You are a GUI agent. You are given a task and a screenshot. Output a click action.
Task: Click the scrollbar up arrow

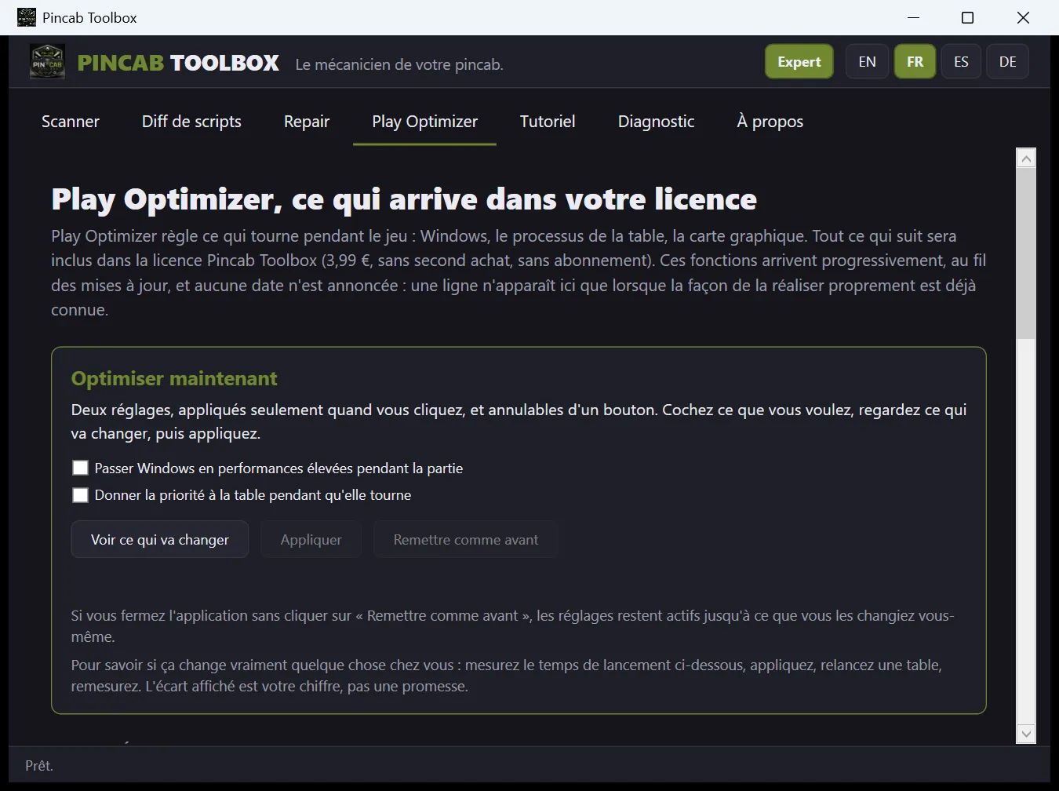1026,159
